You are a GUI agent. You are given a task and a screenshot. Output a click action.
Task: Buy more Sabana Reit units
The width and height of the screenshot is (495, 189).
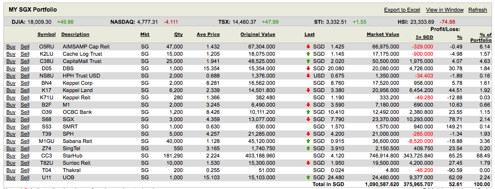click(11, 141)
